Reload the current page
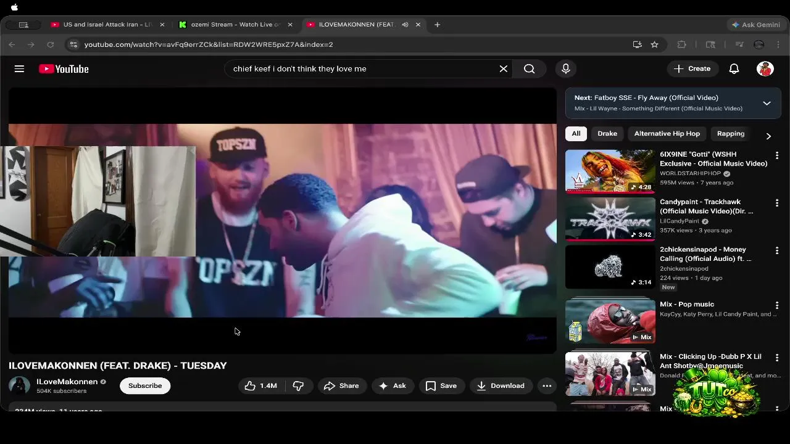This screenshot has height=444, width=790. click(51, 44)
